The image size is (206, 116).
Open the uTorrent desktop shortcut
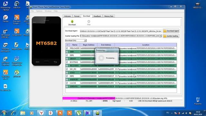point(17,74)
